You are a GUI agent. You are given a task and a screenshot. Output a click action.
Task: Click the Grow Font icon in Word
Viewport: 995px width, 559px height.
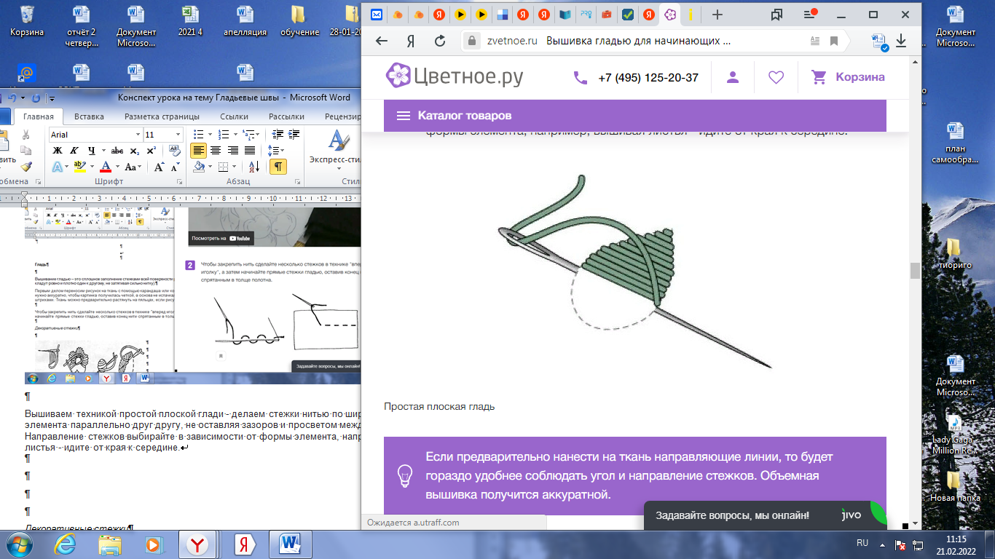coord(159,167)
